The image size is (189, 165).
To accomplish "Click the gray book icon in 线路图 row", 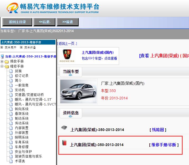I will pos(64,128).
